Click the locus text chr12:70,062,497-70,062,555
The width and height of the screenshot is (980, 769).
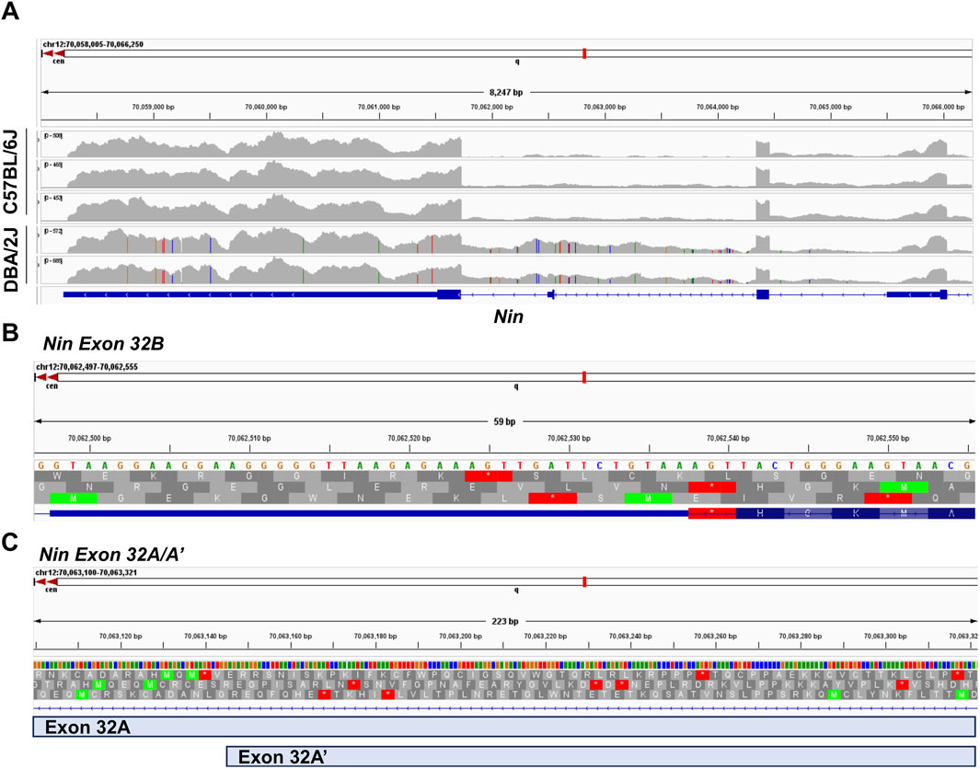[86, 367]
